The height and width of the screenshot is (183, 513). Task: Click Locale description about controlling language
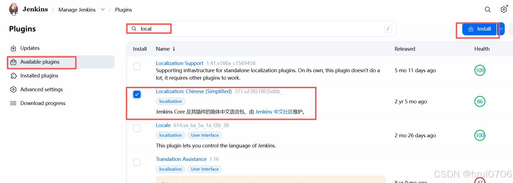point(216,146)
